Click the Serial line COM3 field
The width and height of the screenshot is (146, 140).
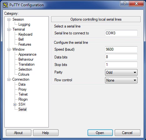(x=121, y=33)
